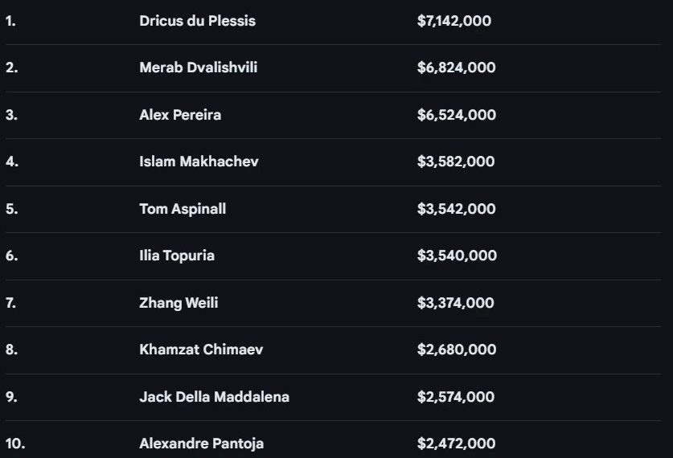Image resolution: width=673 pixels, height=458 pixels.
Task: Select Jack Della Maddalena's name
Action: click(x=214, y=397)
